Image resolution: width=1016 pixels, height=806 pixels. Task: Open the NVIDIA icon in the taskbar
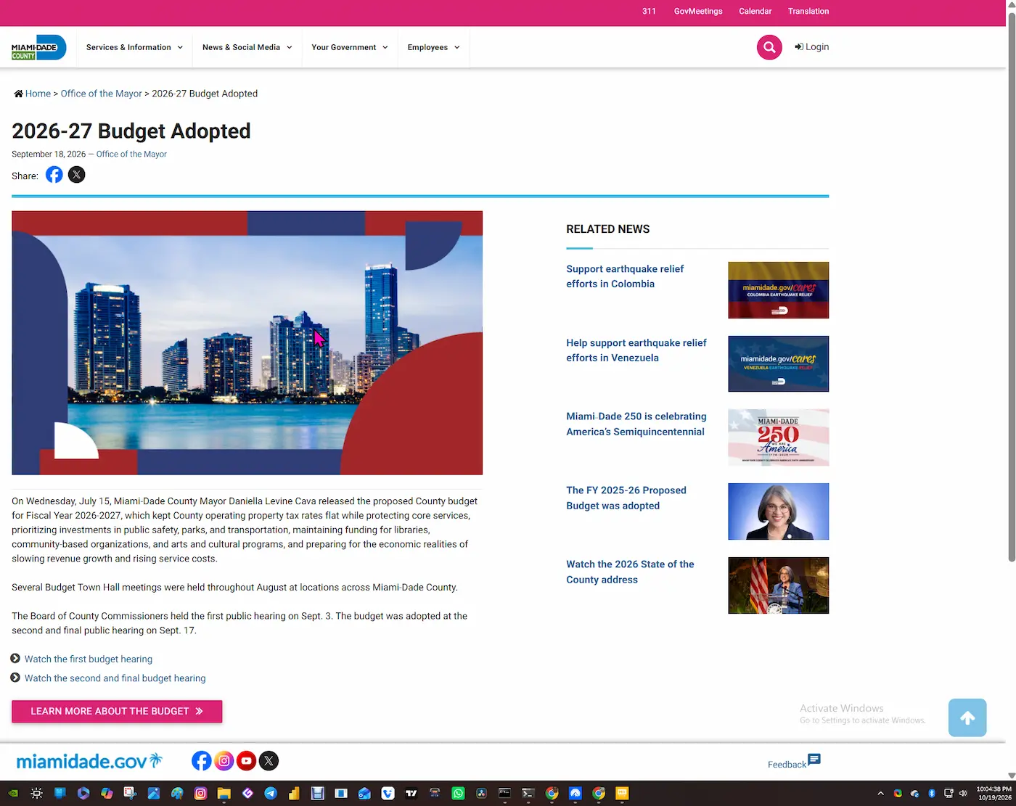(13, 793)
